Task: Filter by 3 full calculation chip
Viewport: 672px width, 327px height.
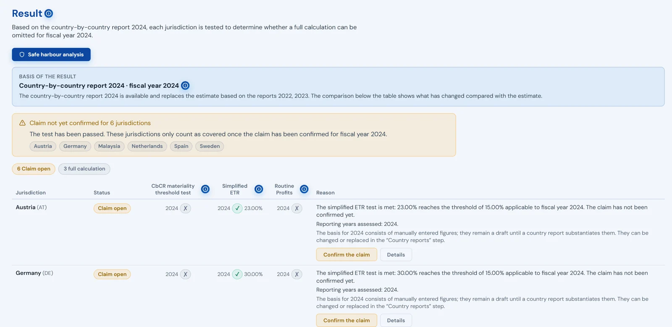Action: [x=84, y=169]
